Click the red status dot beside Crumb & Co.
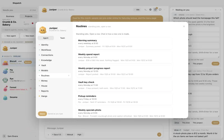The height and width of the screenshot is (140, 224). (x=32, y=23)
